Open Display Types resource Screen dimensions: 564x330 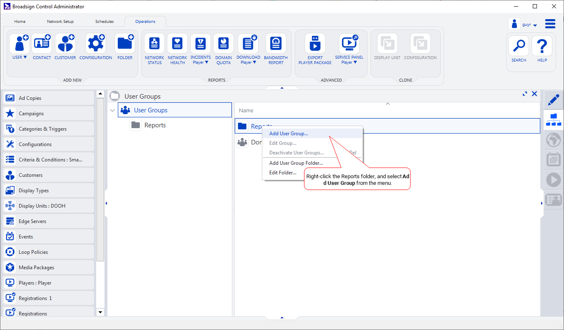48,191
